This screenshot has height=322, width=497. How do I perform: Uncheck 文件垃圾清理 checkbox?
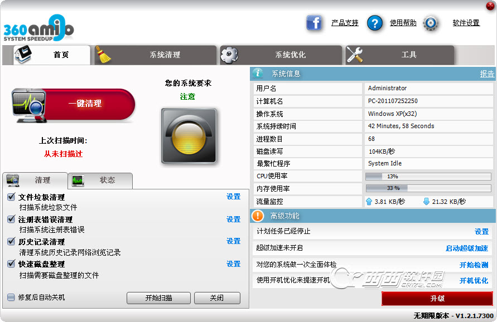[11, 197]
